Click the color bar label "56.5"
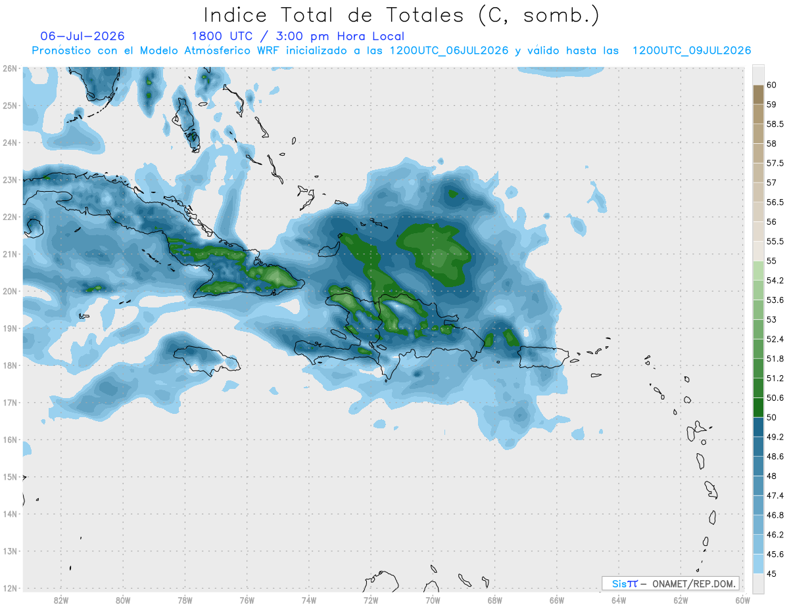789x609 pixels. coord(775,202)
